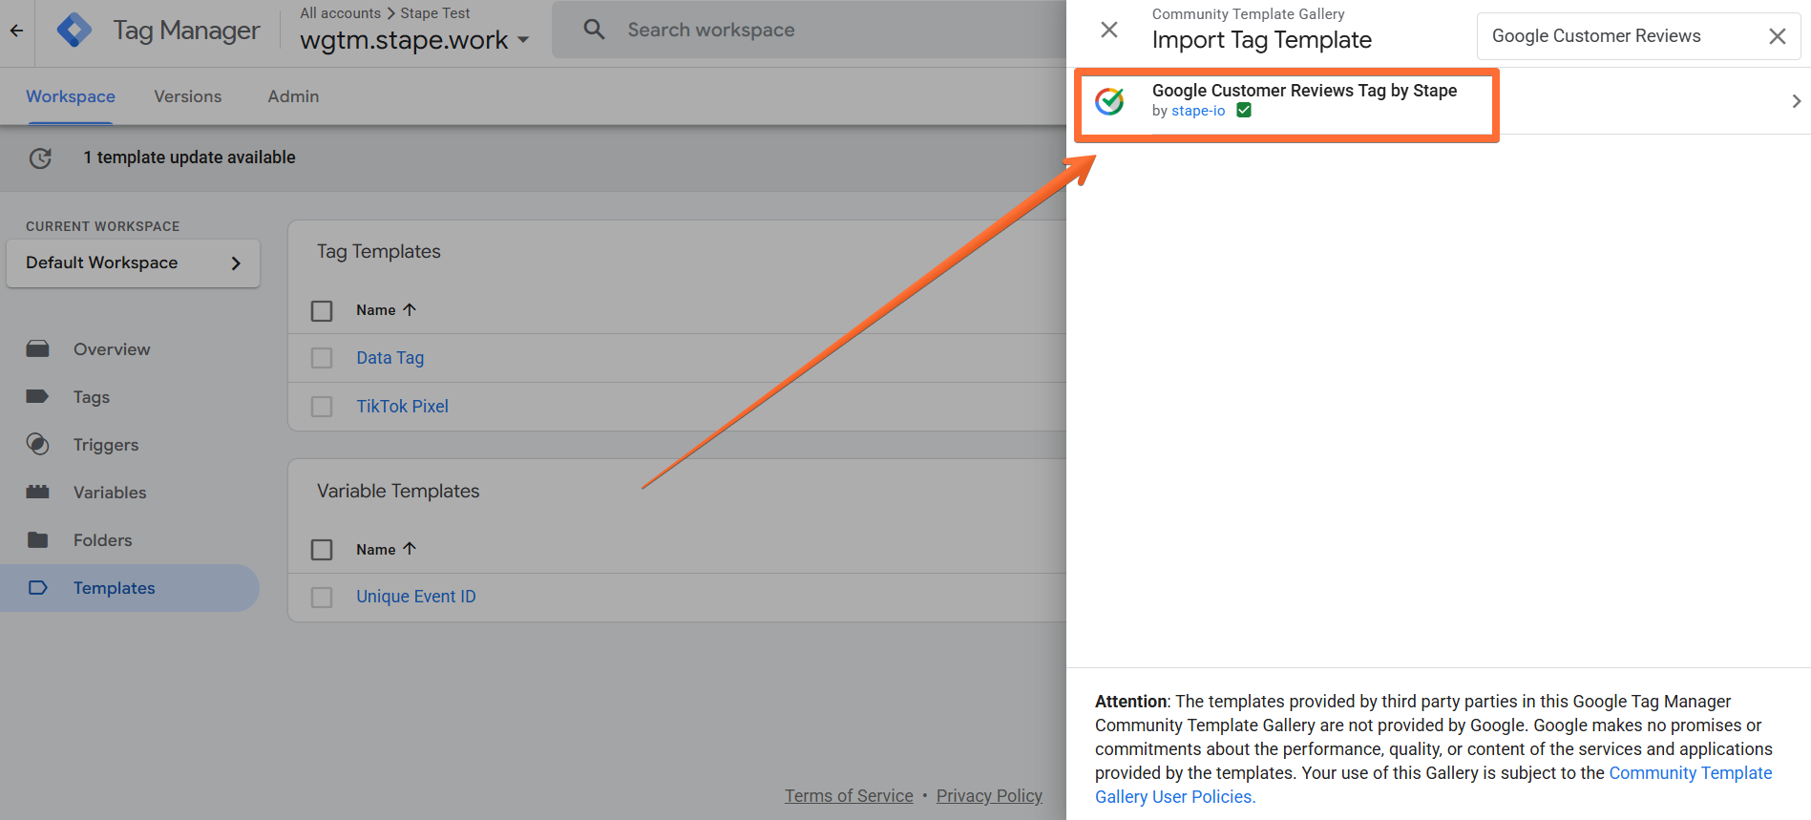The width and height of the screenshot is (1811, 820).
Task: Click the template update refresh icon
Action: [40, 158]
